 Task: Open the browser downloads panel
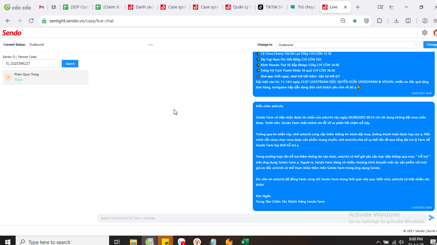point(396,21)
